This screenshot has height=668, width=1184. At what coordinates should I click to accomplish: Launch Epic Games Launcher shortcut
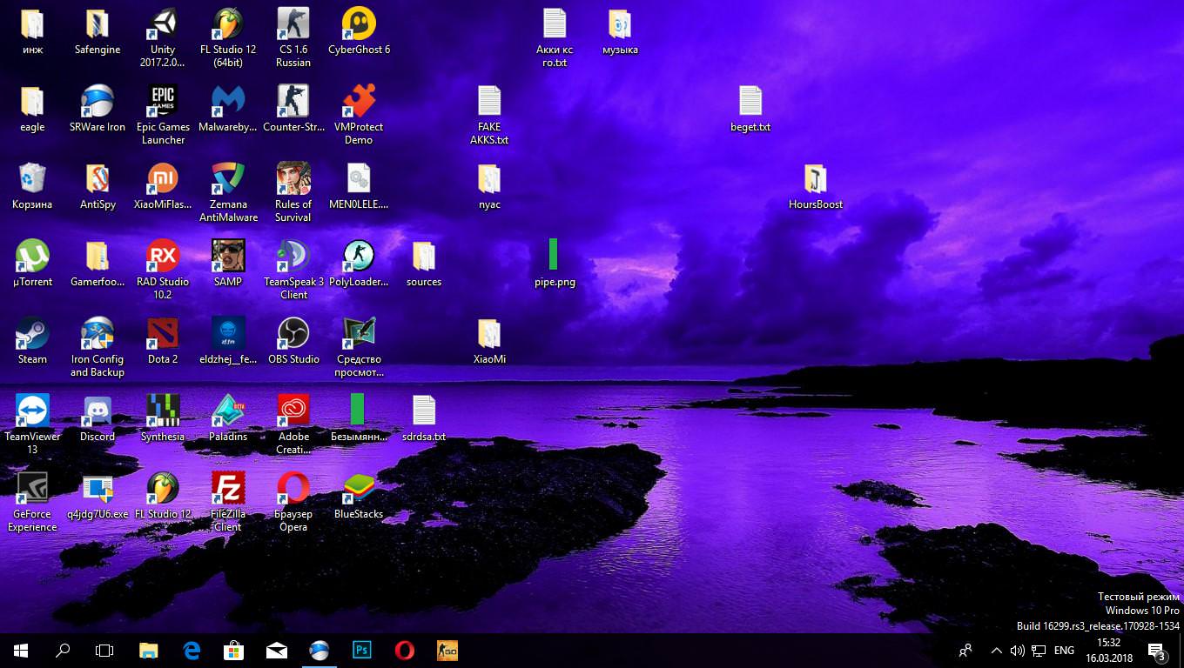tap(163, 116)
